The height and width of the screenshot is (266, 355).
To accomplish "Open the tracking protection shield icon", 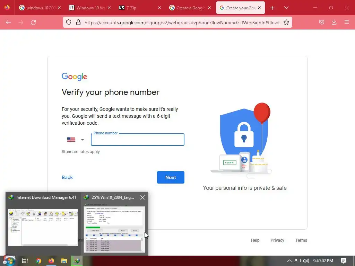I will (x=69, y=22).
